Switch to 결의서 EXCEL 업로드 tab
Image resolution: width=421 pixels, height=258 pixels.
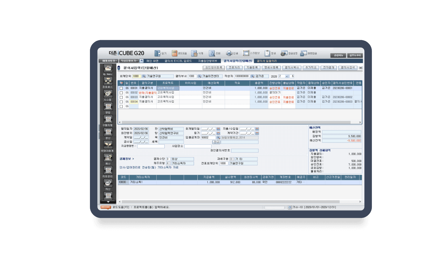[178, 61]
